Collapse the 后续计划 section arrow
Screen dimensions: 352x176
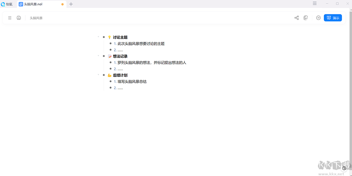coord(98,75)
